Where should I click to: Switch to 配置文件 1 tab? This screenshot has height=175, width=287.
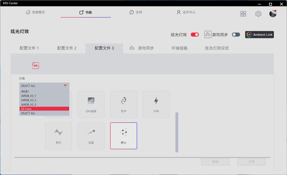coord(29,48)
